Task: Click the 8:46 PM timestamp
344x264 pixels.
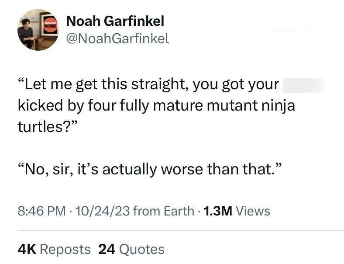Action: coord(41,212)
